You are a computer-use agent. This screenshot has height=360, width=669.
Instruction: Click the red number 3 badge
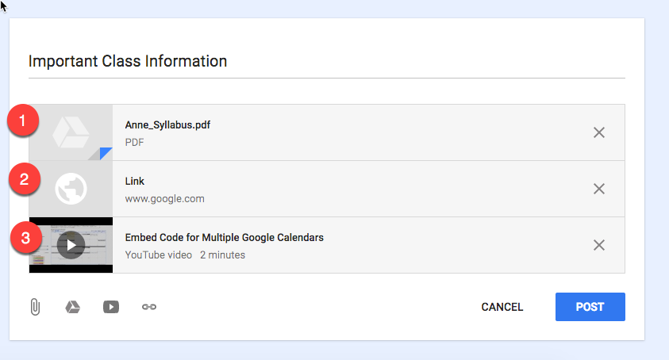24,236
